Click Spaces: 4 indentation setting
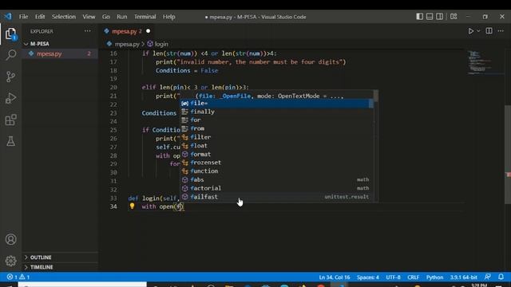This screenshot has height=287, width=511. 367,277
